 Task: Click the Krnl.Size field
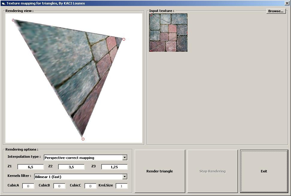tap(122, 186)
